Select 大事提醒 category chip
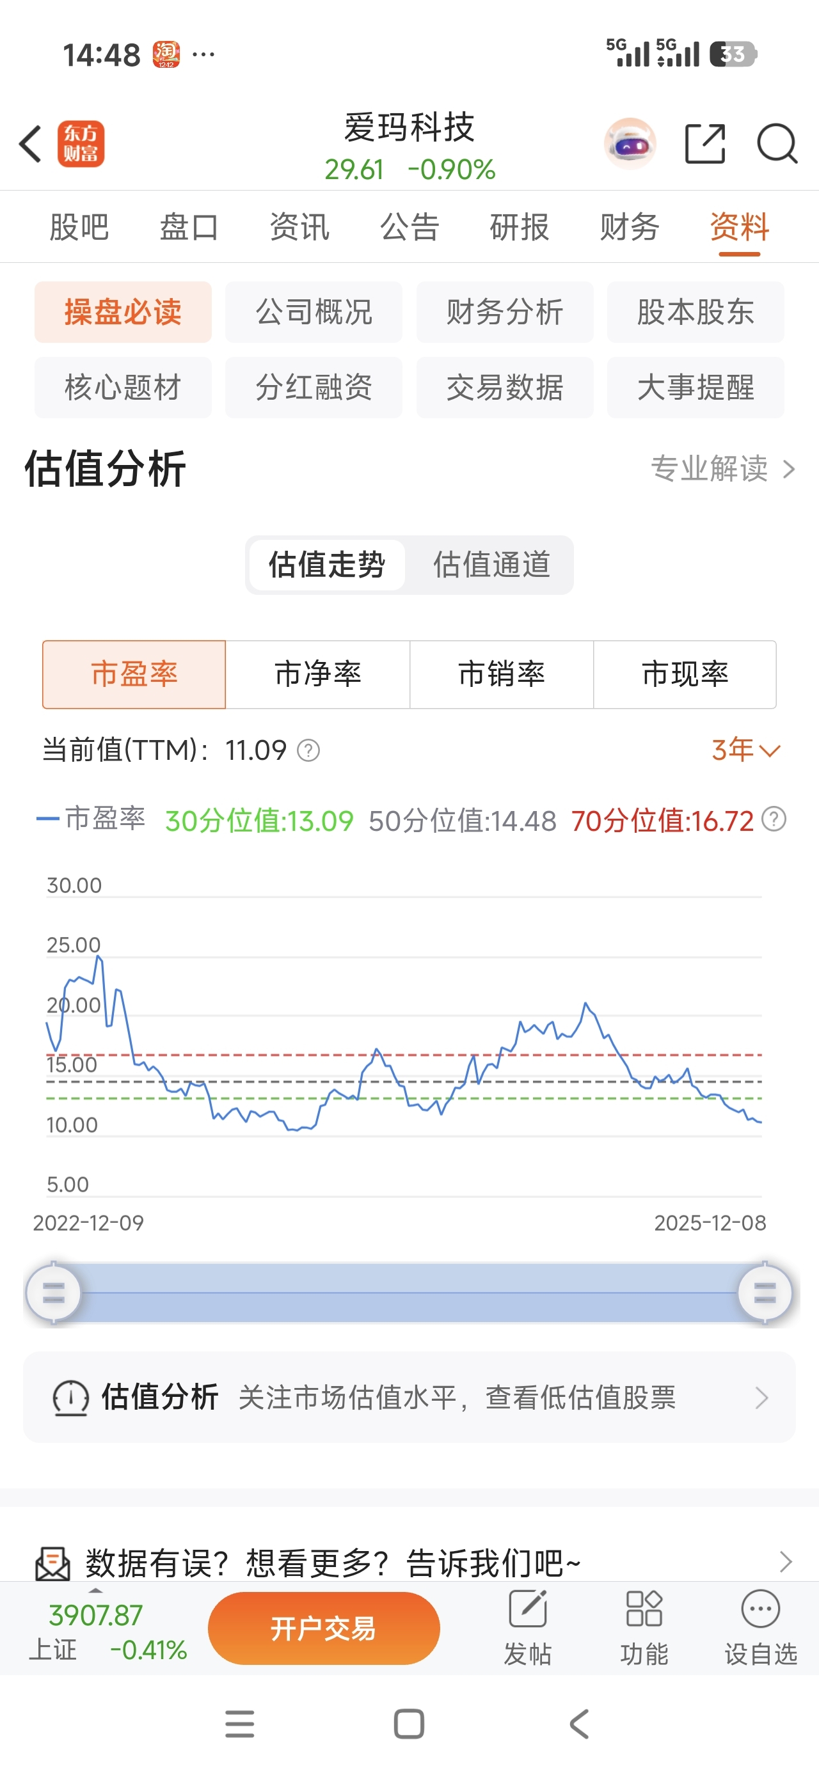 (x=696, y=388)
